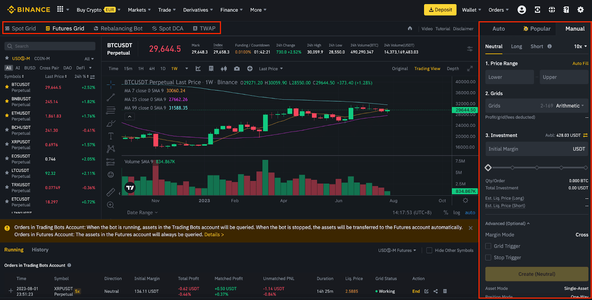Viewport: 592px width, 300px height.
Task: Open USDⓈ-M Futures filter dropdown
Action: pyautogui.click(x=397, y=250)
